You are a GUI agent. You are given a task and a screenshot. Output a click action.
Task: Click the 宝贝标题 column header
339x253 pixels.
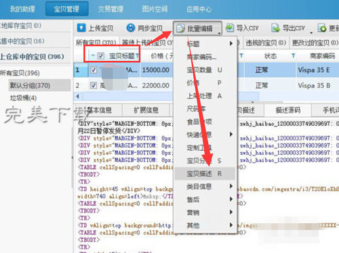tap(122, 55)
